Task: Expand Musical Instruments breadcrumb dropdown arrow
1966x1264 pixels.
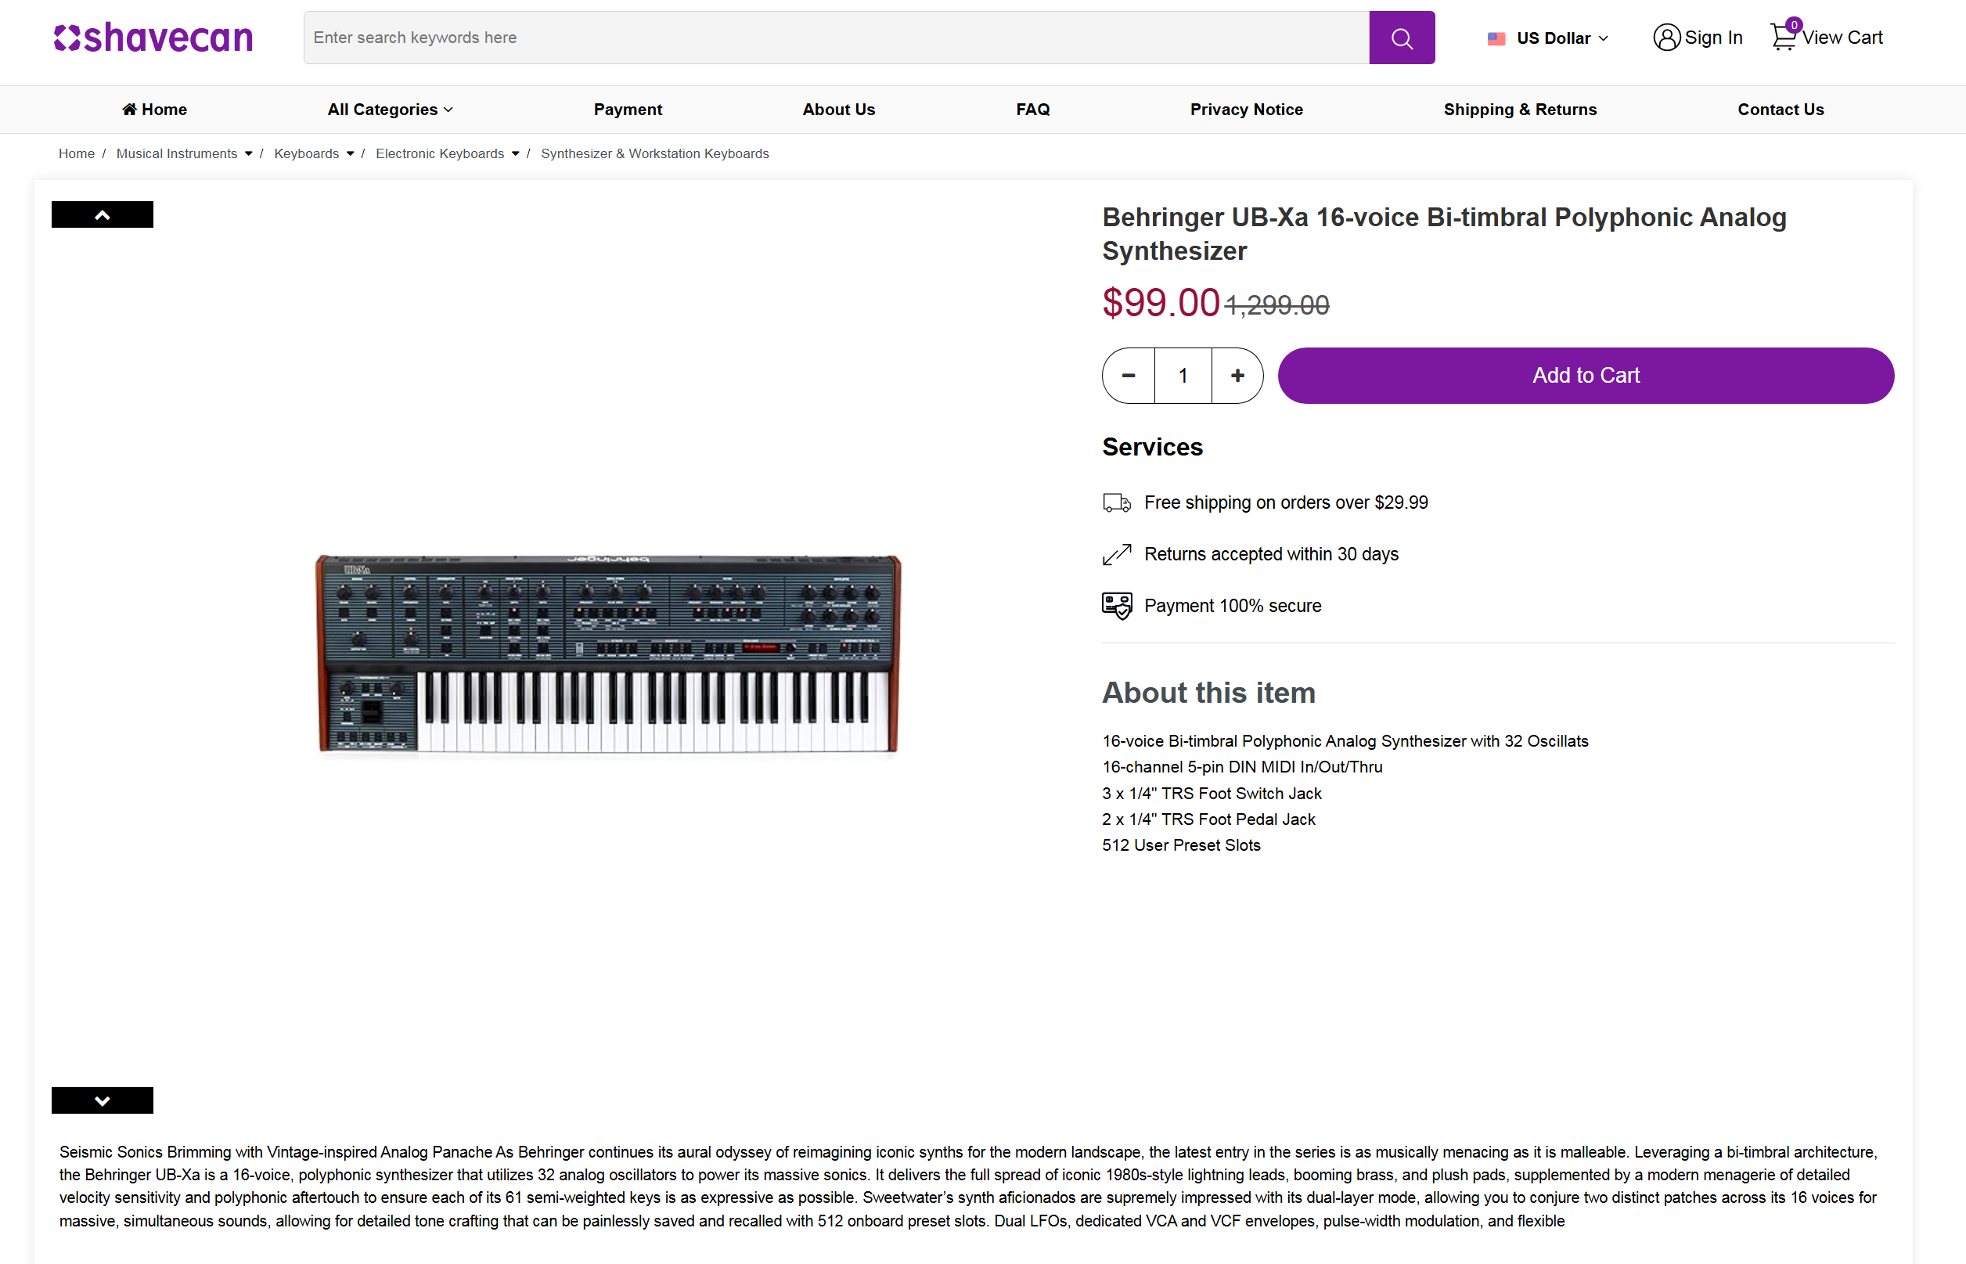Action: (x=249, y=153)
